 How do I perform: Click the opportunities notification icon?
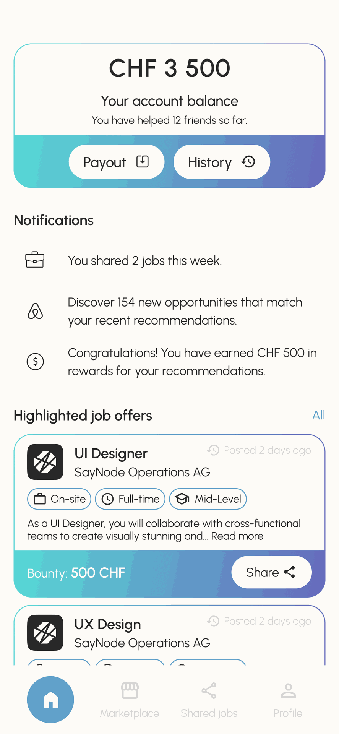35,311
